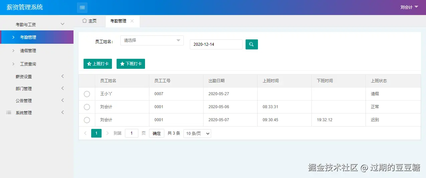Click the next page arrow
Viewport: 426px width, 178px height.
107,133
